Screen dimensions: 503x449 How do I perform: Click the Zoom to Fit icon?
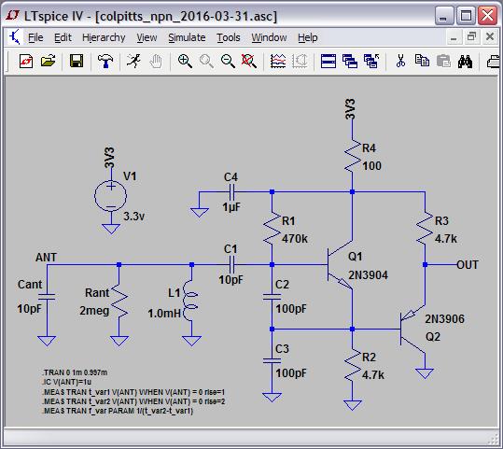(249, 61)
